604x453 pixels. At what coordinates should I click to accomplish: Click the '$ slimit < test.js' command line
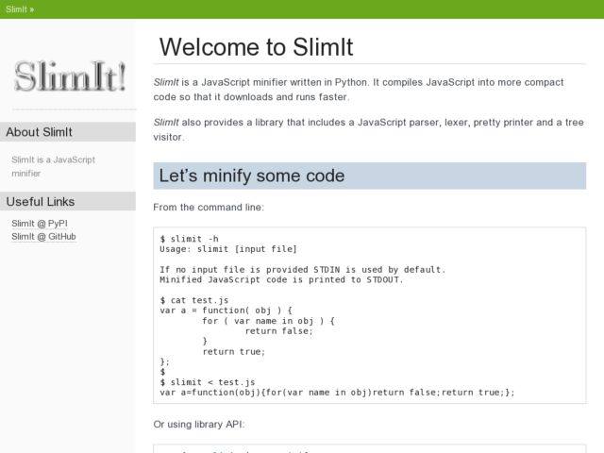pyautogui.click(x=207, y=382)
